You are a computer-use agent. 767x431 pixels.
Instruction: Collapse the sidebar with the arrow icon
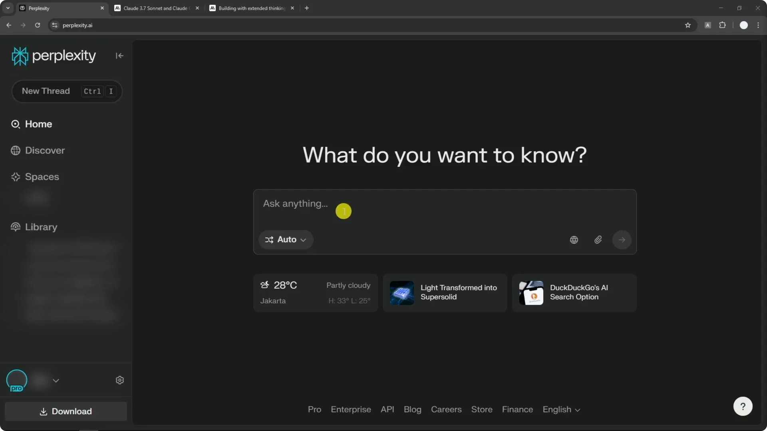[x=119, y=56]
